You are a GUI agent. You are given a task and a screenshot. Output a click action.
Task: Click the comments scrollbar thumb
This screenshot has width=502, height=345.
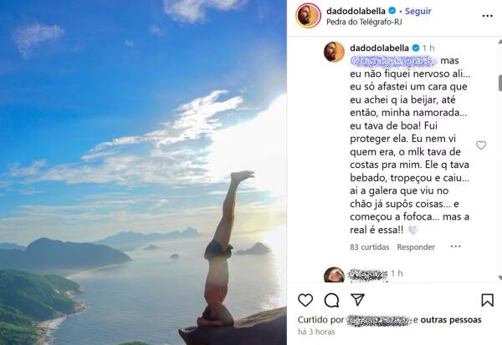click(x=499, y=83)
